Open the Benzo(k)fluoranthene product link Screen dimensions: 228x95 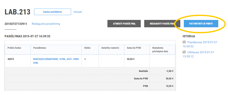click(x=56, y=61)
